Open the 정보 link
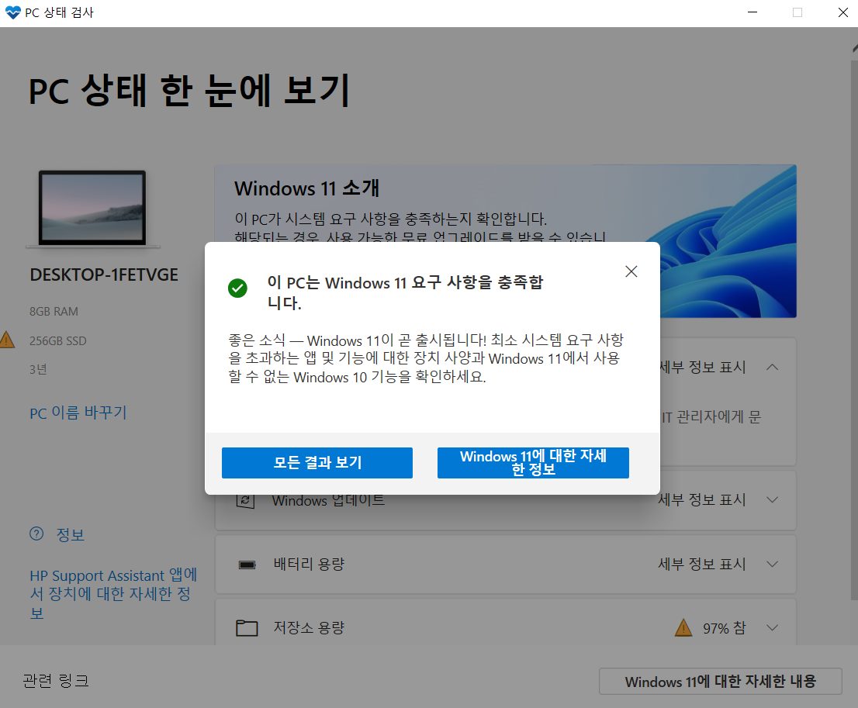 click(x=71, y=534)
